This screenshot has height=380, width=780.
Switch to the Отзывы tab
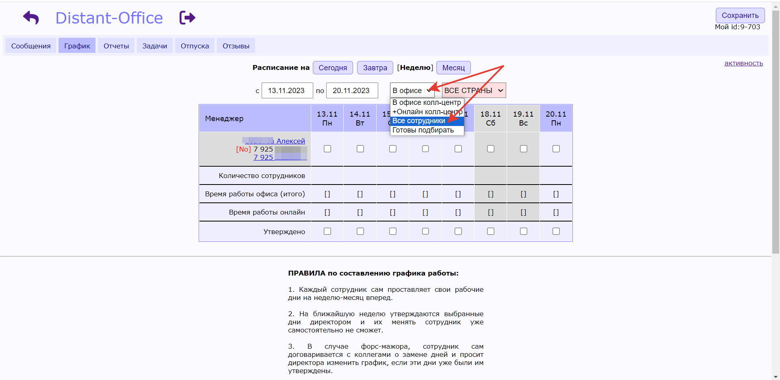tap(236, 46)
